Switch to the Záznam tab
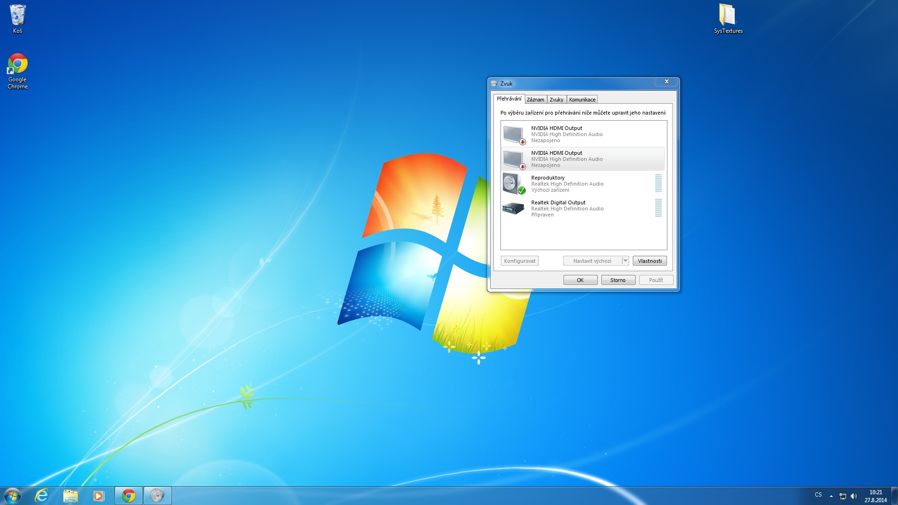Screen dimensions: 898x505 (536, 100)
